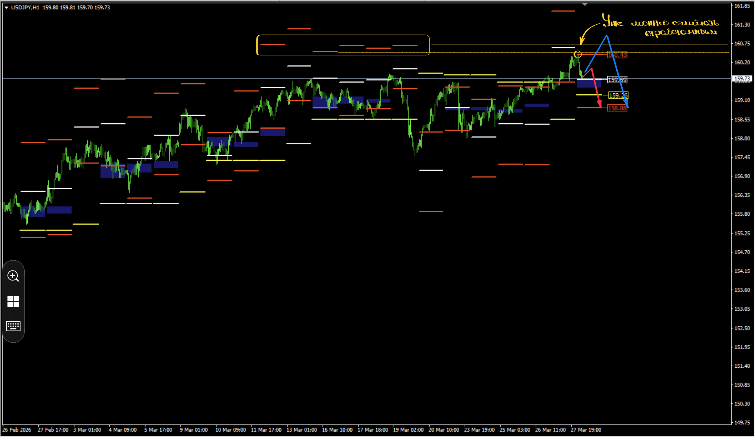Click the 9 Mar 01:00 time label
This screenshot has height=437, width=755.
pos(193,430)
